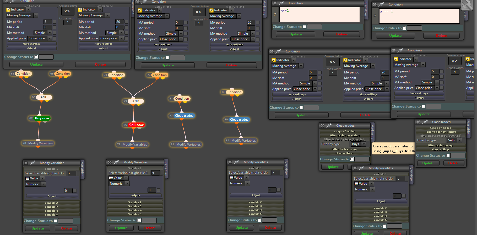Click Update in the k==1 Condition panel
The width and height of the screenshot is (477, 235).
pyautogui.click(x=295, y=34)
